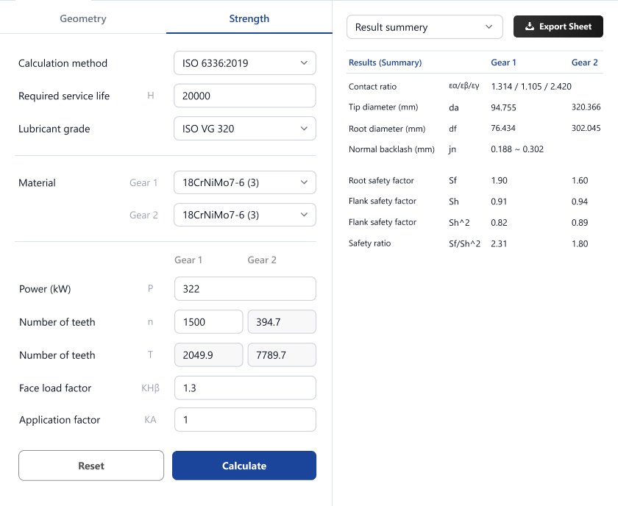
Task: Click the Normal backlash (mm) label
Action: coord(391,149)
